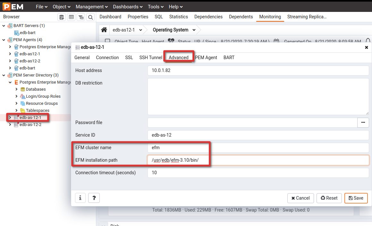The height and width of the screenshot is (226, 372).
Task: Switch to the Connection dialog tab
Action: (x=107, y=58)
